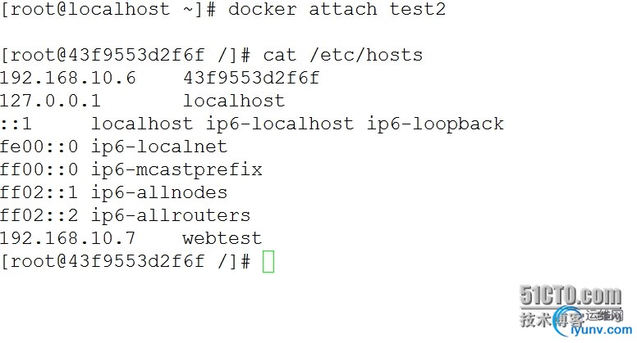The height and width of the screenshot is (343, 637).
Task: Click the iyunv.com watermark text
Action: click(x=601, y=330)
